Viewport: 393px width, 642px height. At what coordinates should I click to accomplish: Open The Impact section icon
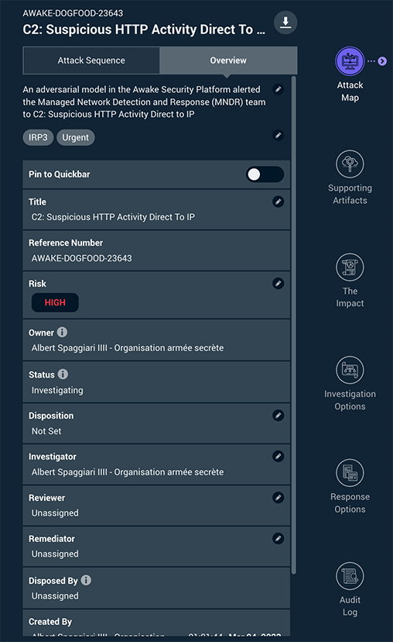[350, 267]
